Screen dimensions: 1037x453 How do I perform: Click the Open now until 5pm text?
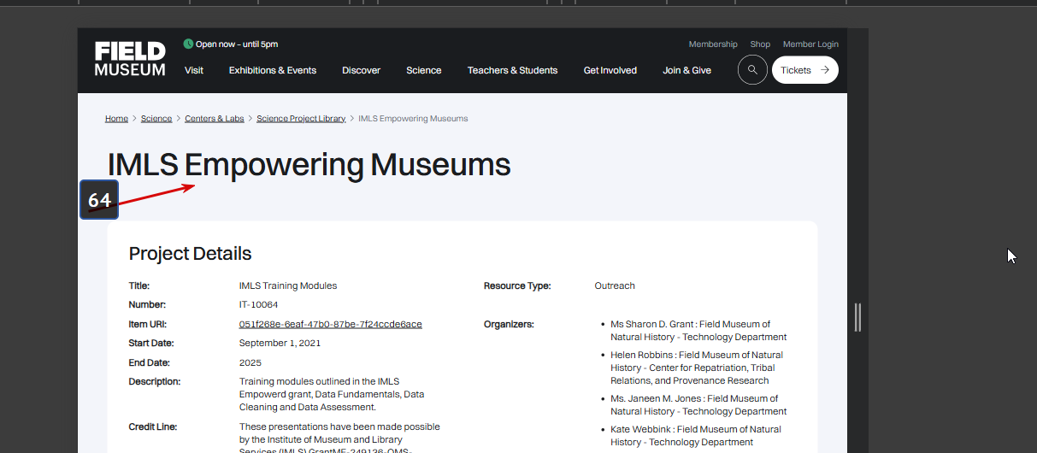click(237, 44)
